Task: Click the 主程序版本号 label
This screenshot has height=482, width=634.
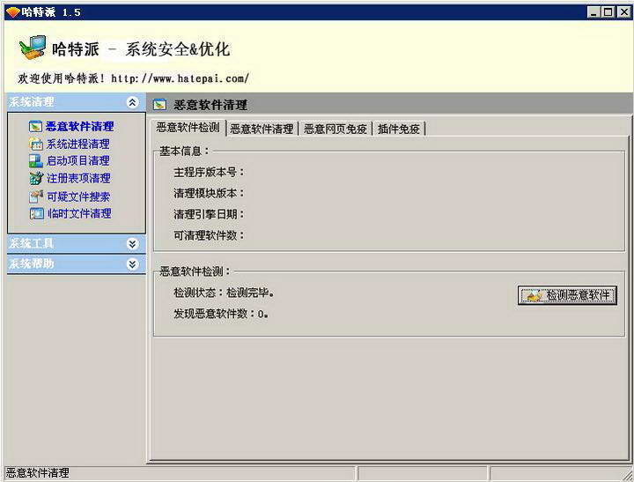Action: tap(209, 173)
